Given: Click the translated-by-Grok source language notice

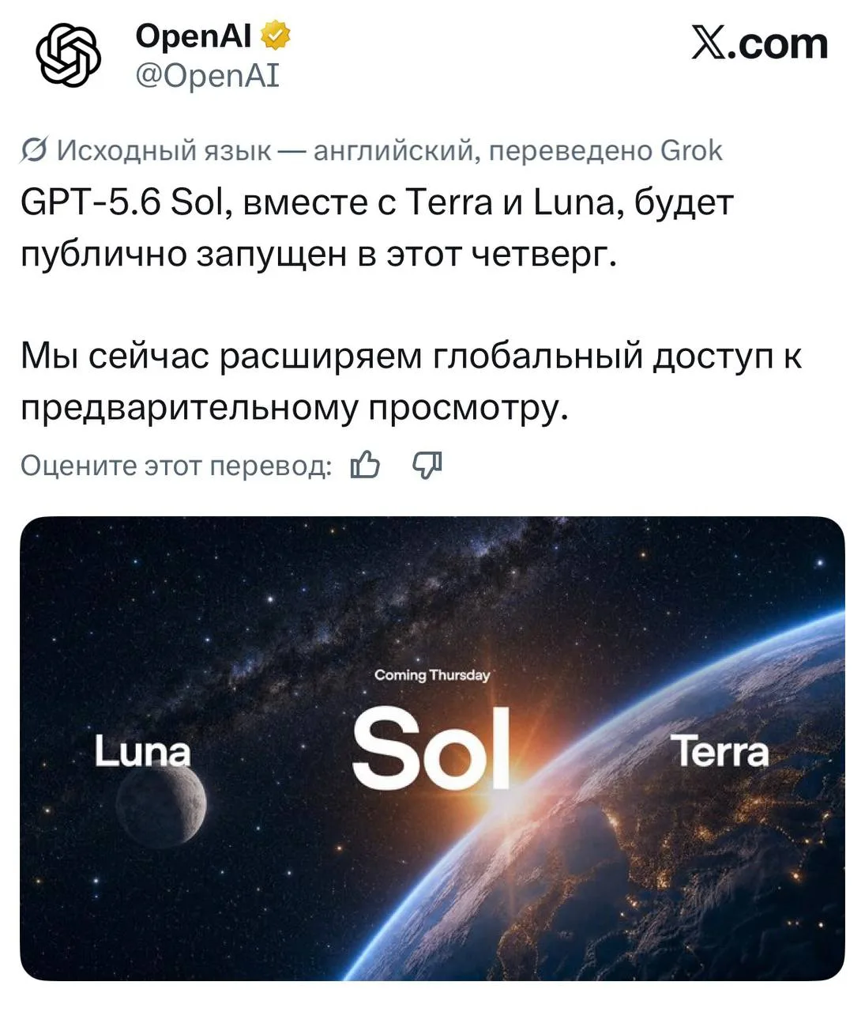Looking at the screenshot, I should pos(371,149).
